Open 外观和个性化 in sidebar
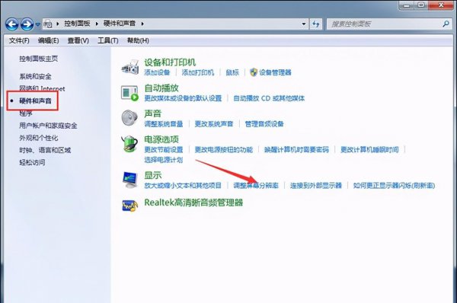The image size is (457, 303). point(39,138)
